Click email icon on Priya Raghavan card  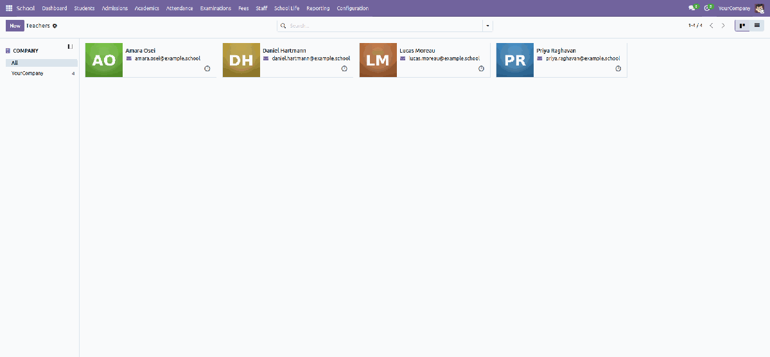point(540,58)
